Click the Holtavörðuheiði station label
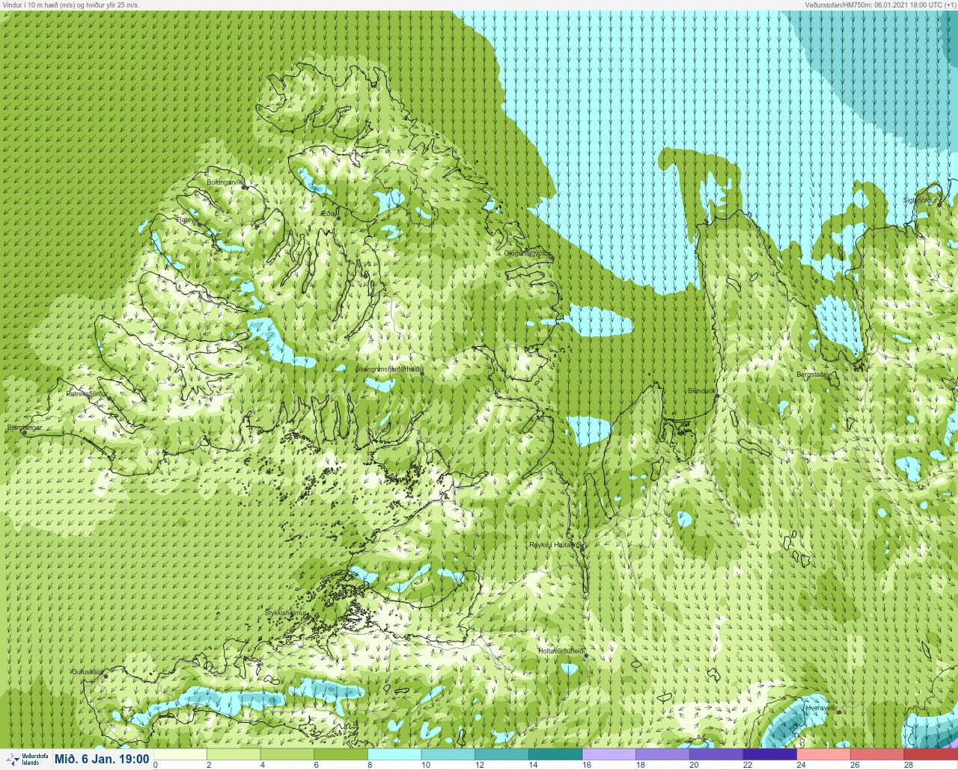958x770 pixels. pyautogui.click(x=561, y=651)
